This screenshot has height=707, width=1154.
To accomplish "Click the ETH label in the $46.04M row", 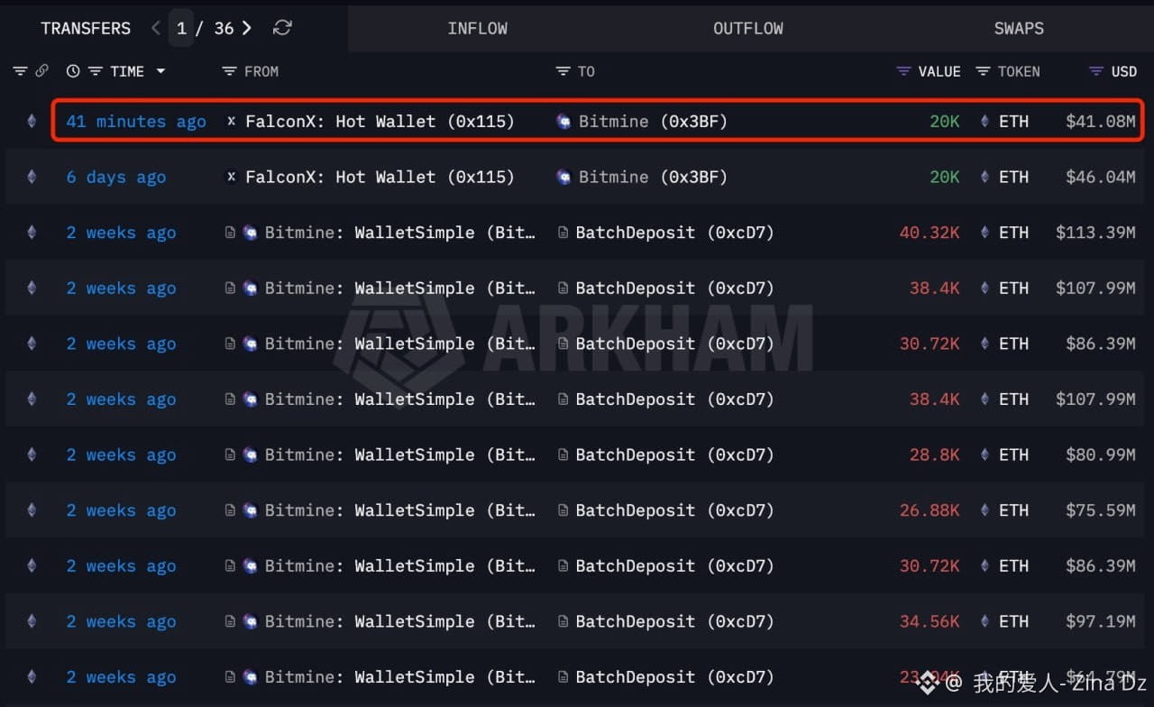I will pyautogui.click(x=1013, y=177).
